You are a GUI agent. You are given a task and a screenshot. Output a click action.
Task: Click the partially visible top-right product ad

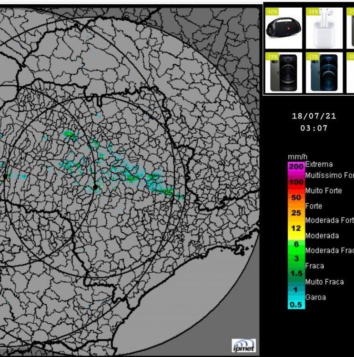click(351, 29)
